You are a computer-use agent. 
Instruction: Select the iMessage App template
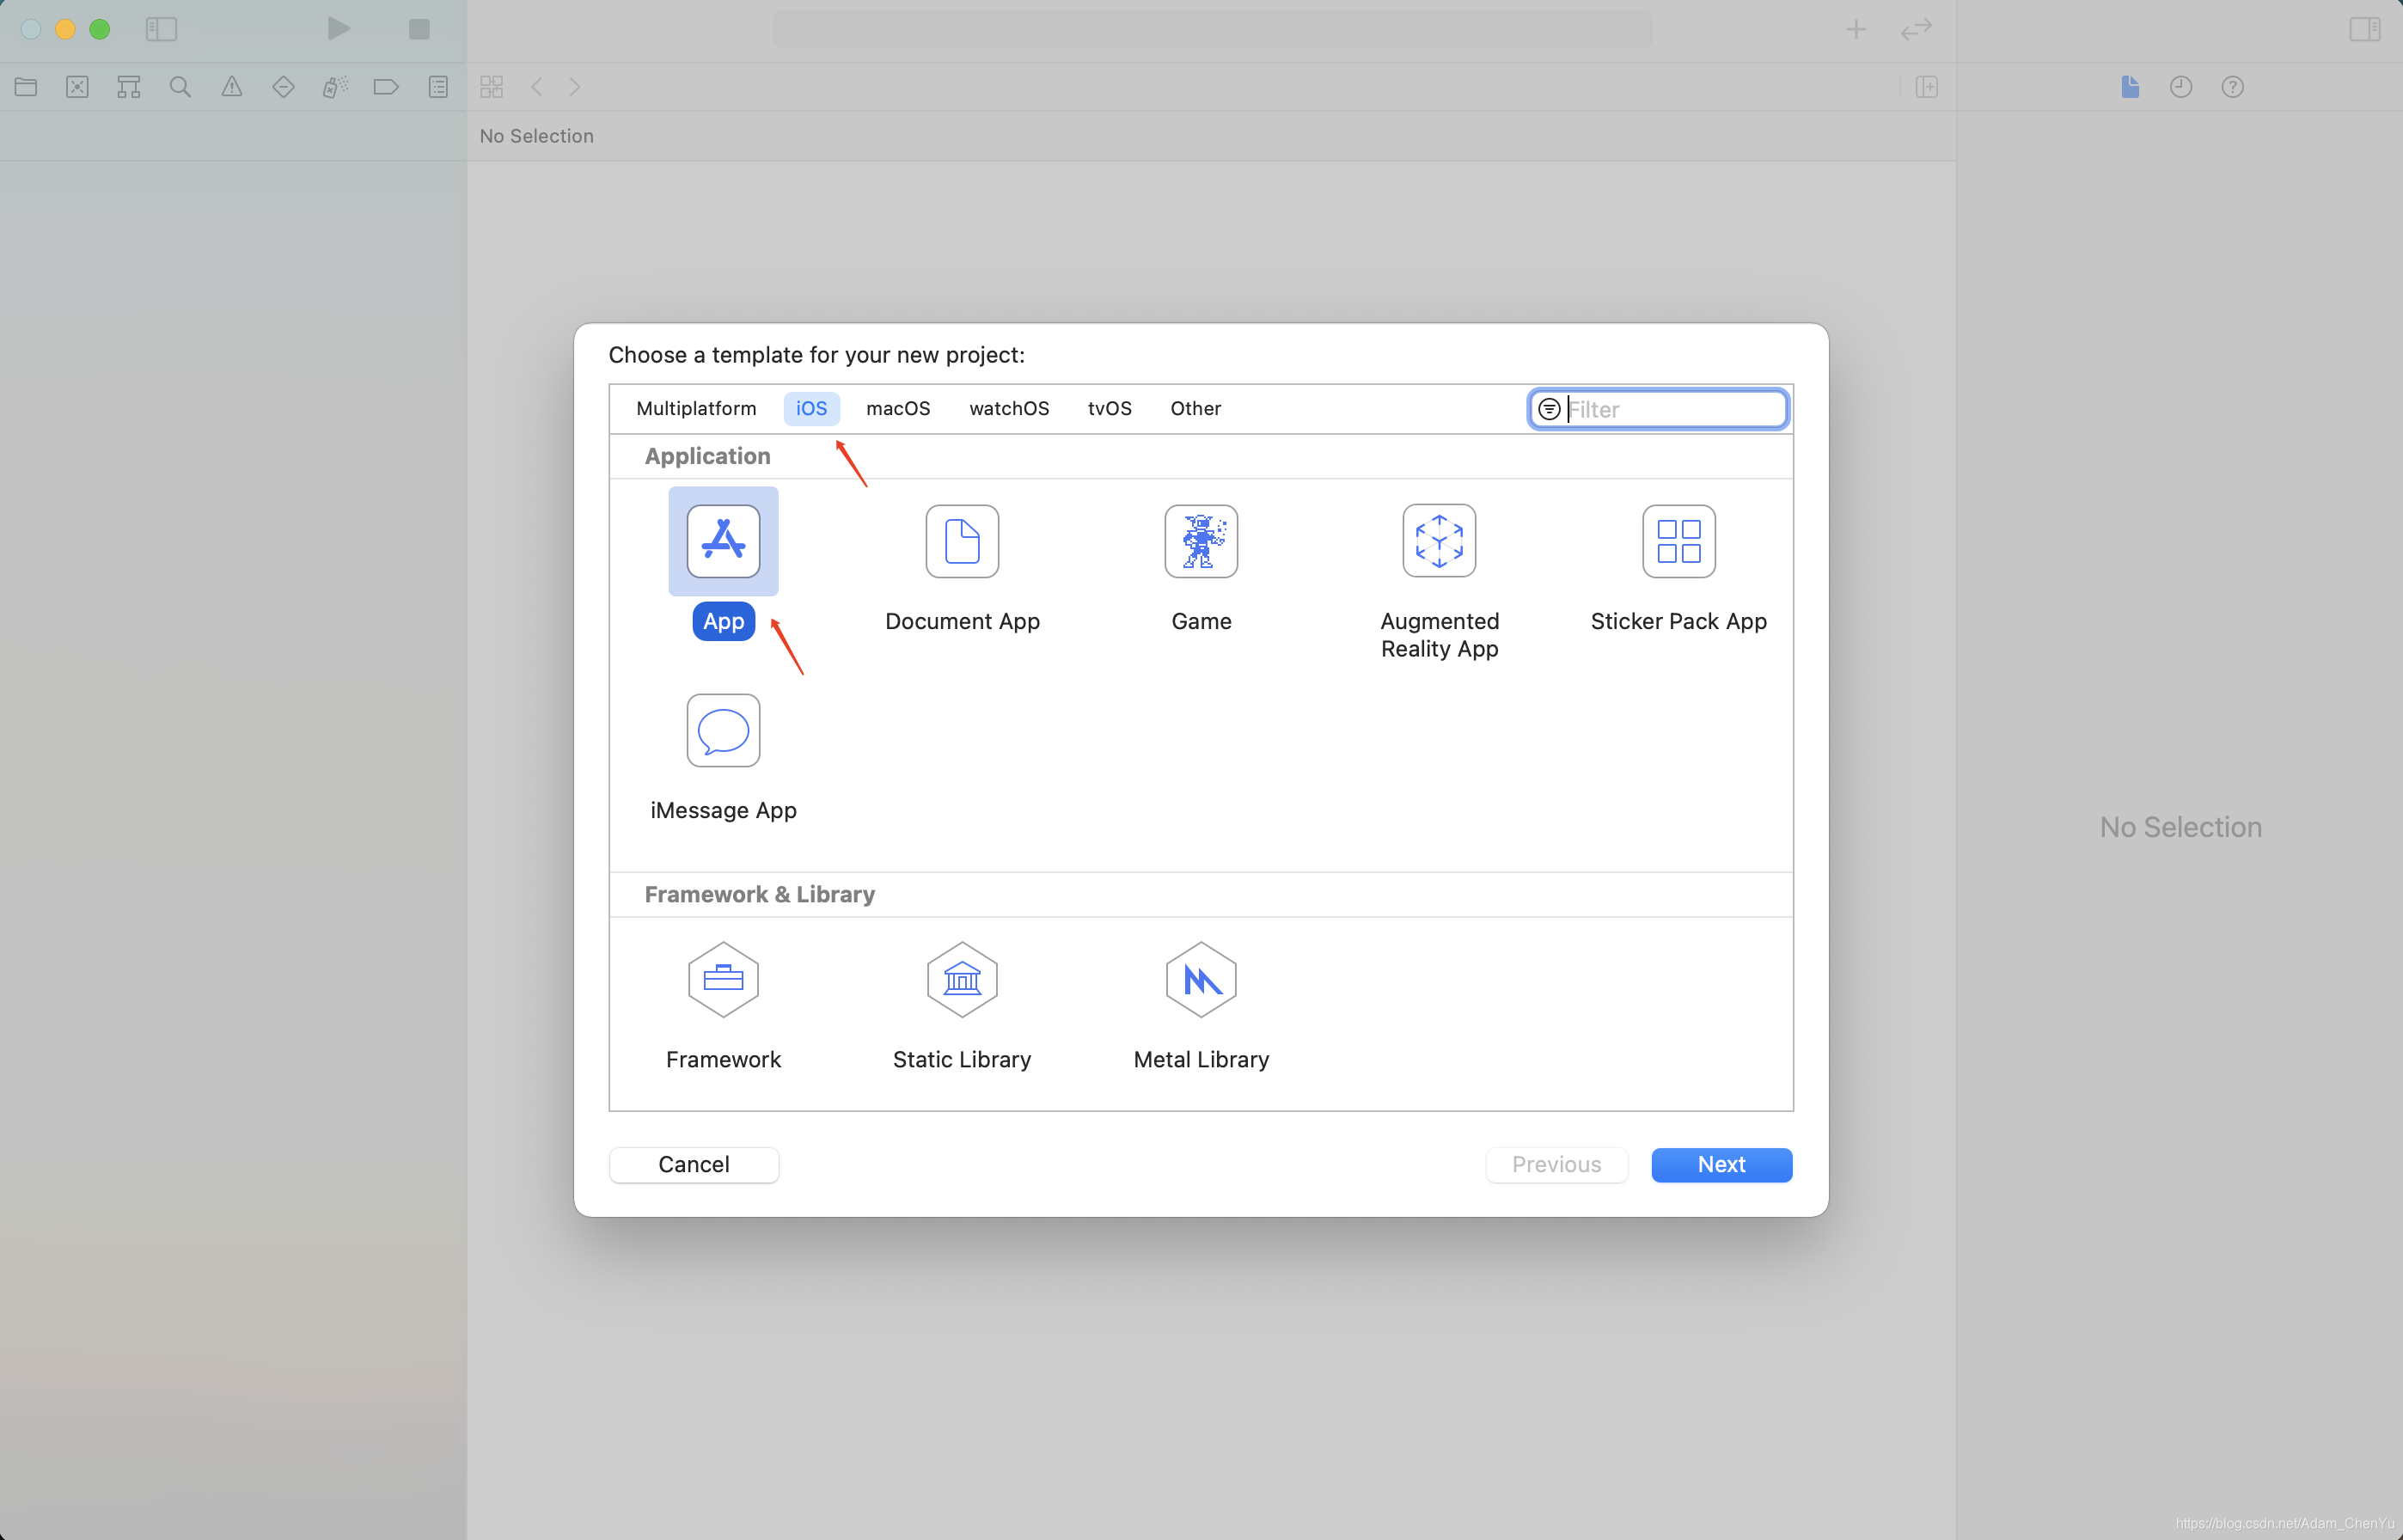coord(723,731)
